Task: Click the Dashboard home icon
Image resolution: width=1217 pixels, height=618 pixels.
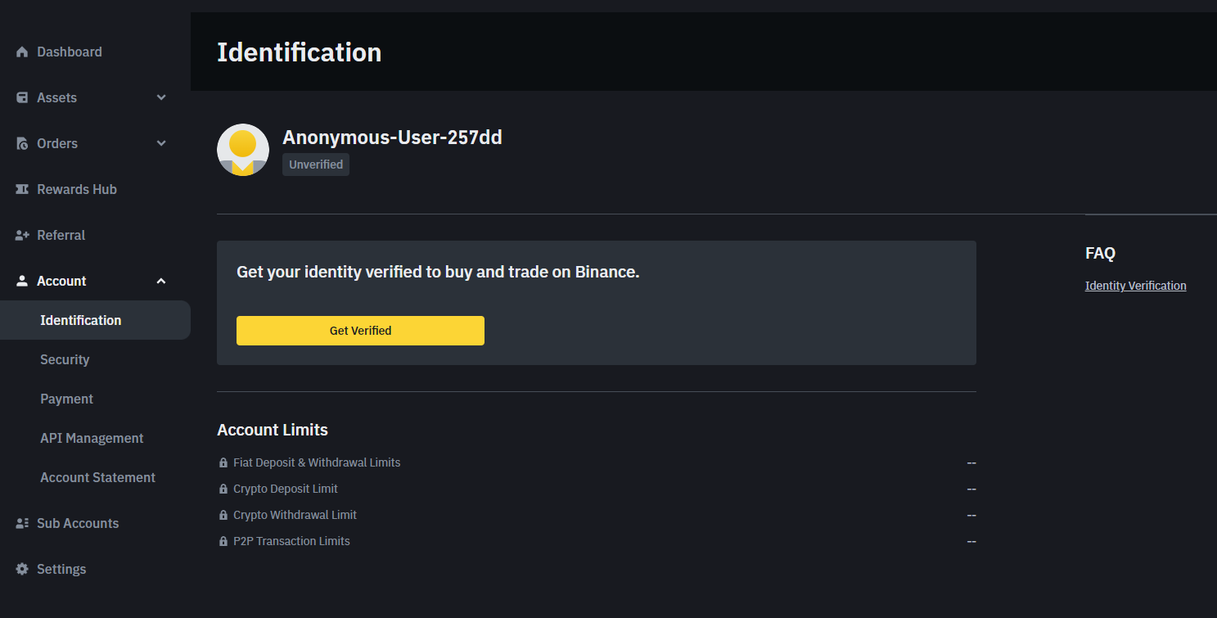Action: 22,52
